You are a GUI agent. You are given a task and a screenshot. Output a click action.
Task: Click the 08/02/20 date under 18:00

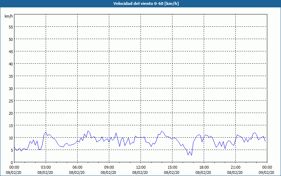203,172
